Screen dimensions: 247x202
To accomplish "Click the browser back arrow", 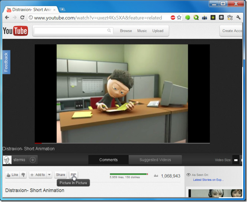I will 7,17.
